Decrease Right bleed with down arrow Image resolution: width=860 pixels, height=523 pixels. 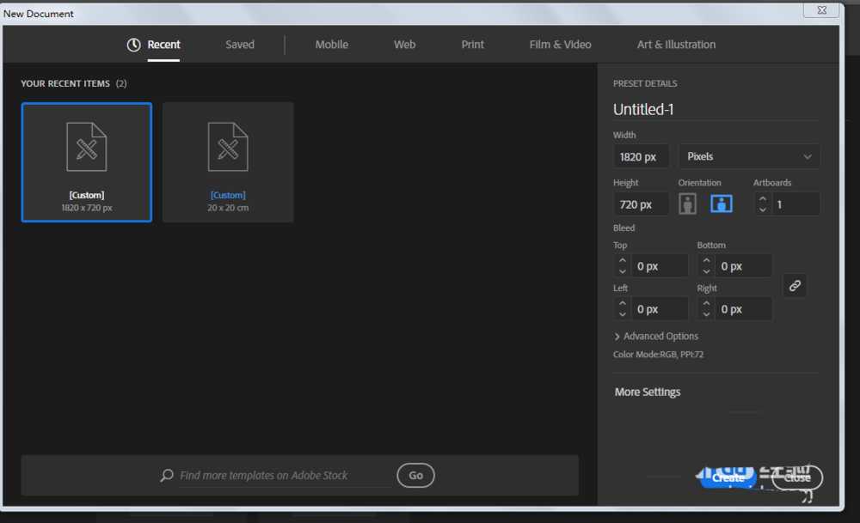(706, 314)
